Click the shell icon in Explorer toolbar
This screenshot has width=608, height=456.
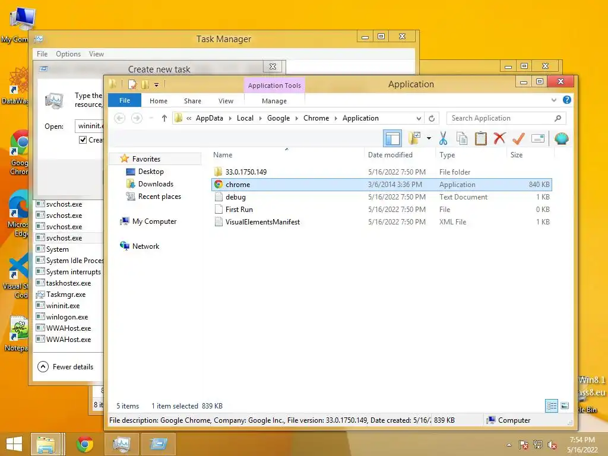561,138
